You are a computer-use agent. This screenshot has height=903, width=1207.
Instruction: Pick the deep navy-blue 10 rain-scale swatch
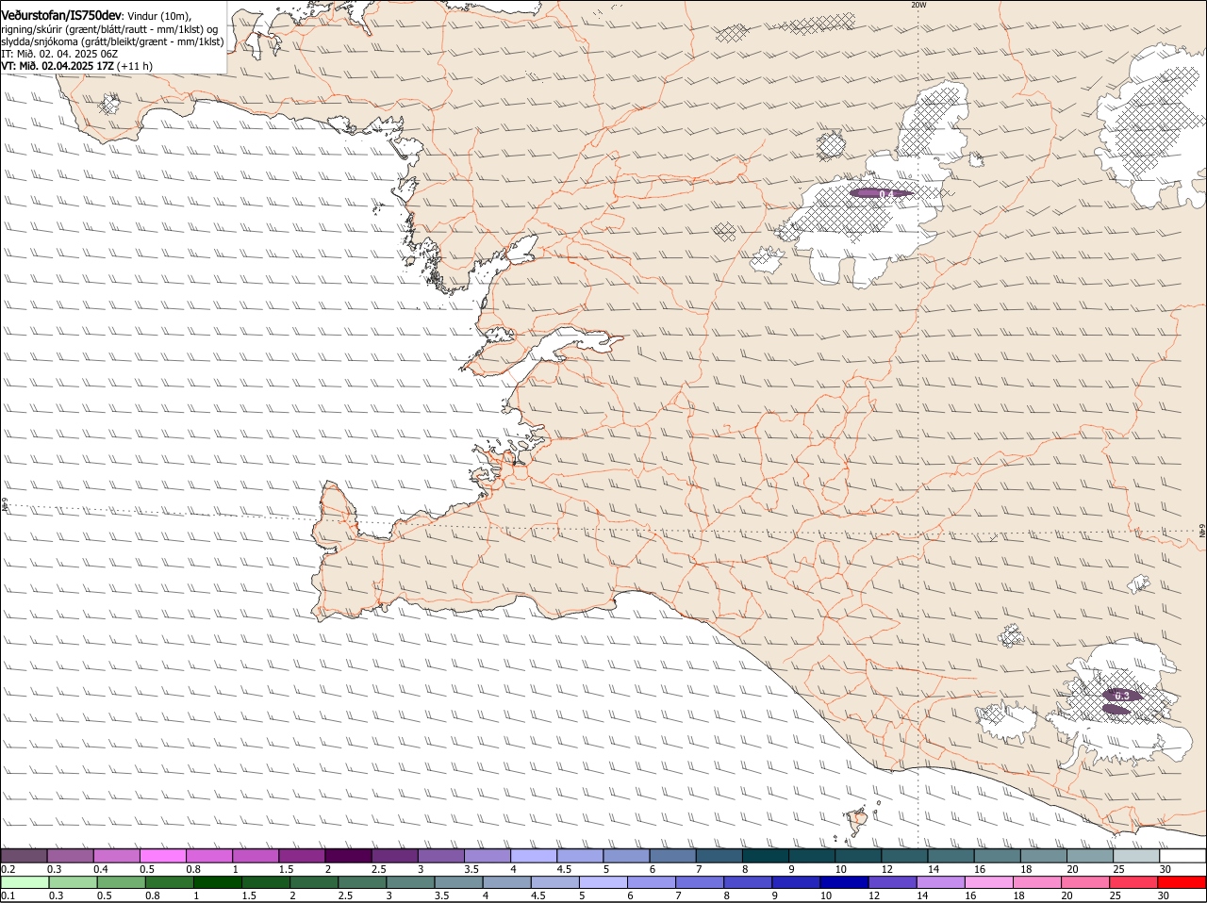[845, 882]
